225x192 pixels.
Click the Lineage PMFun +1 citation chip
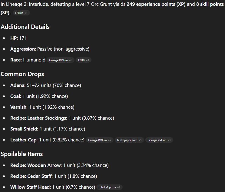coord(159,140)
